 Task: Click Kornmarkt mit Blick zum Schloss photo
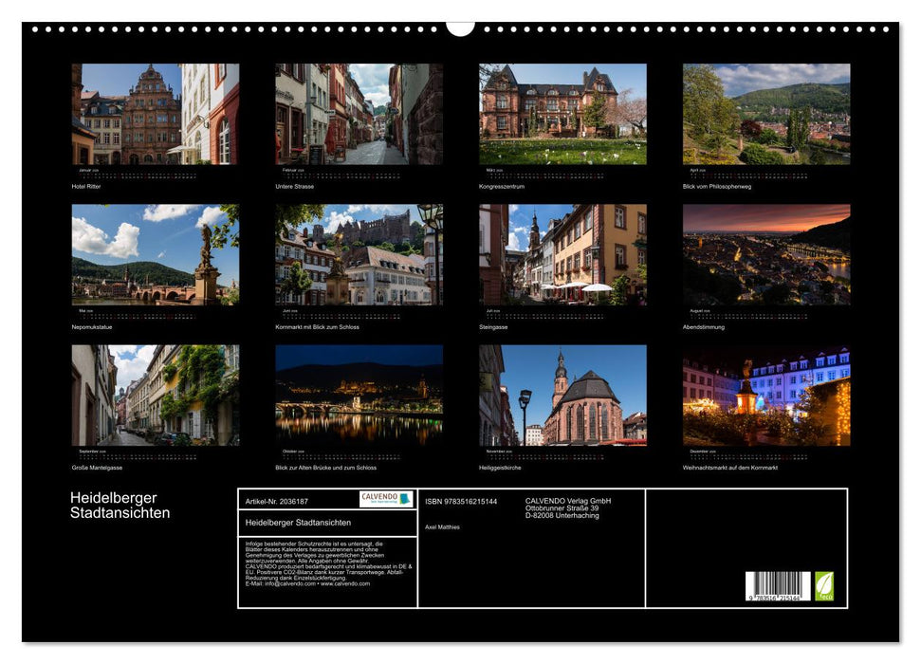tap(359, 254)
